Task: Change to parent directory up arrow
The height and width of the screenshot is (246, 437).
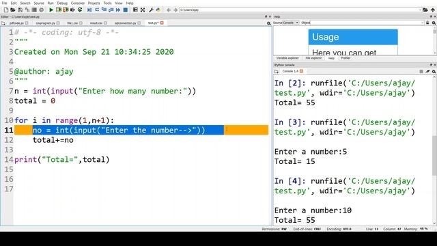Action: point(432,10)
